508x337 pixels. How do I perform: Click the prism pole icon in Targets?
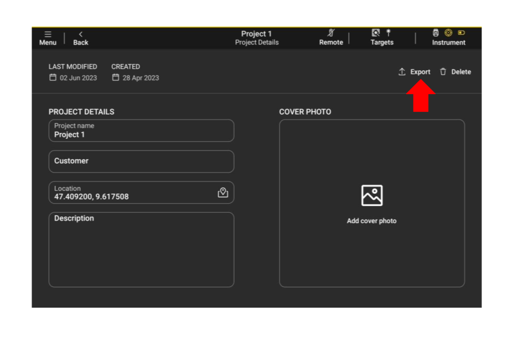click(x=388, y=33)
